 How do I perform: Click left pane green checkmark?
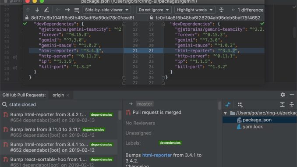click(x=25, y=24)
